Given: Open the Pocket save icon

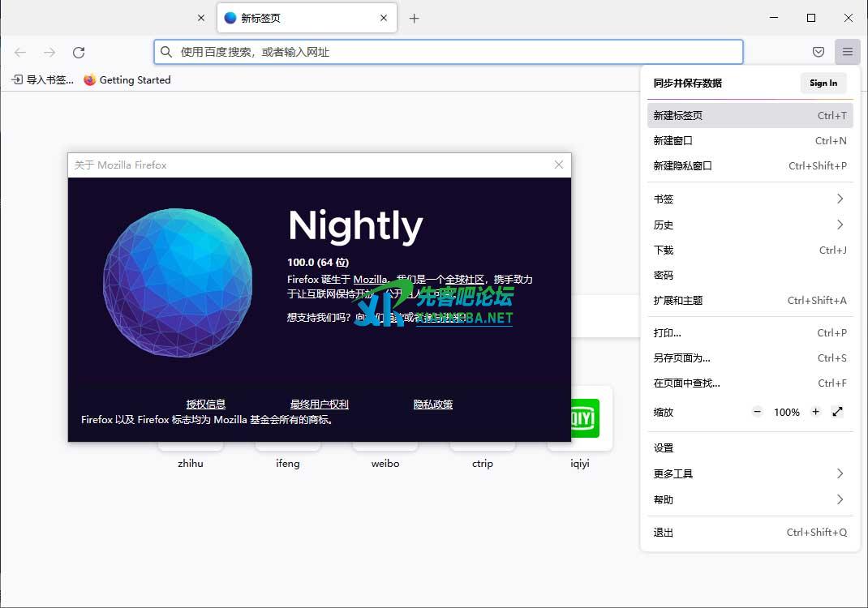Looking at the screenshot, I should coord(819,53).
